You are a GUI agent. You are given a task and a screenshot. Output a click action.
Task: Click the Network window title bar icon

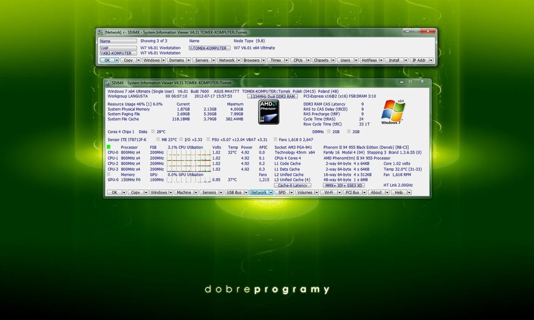(x=100, y=32)
